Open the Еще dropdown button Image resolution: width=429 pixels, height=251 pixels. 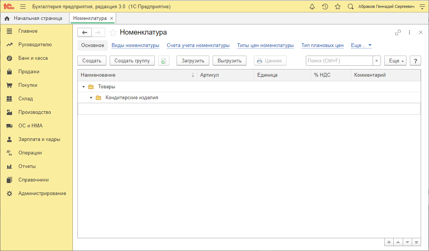[x=395, y=61]
